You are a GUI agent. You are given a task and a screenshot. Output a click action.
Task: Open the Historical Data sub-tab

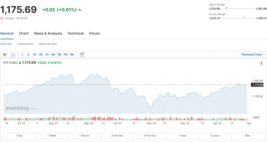coord(48,44)
